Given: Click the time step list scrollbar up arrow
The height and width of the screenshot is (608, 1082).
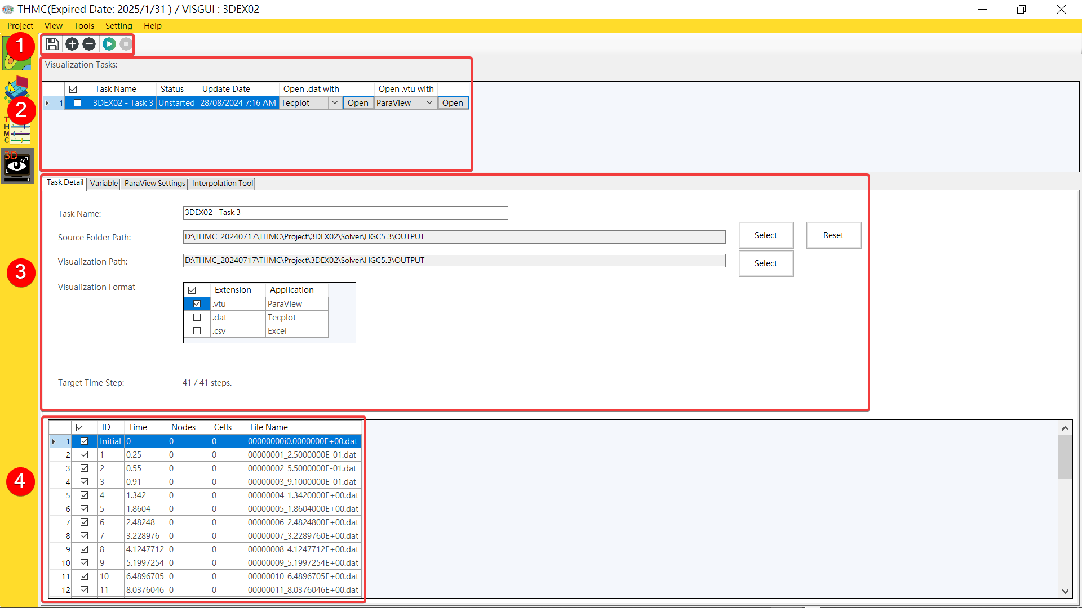Looking at the screenshot, I should pos(1065,428).
